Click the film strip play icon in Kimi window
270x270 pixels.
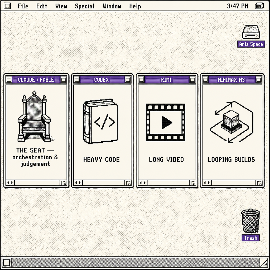166,122
